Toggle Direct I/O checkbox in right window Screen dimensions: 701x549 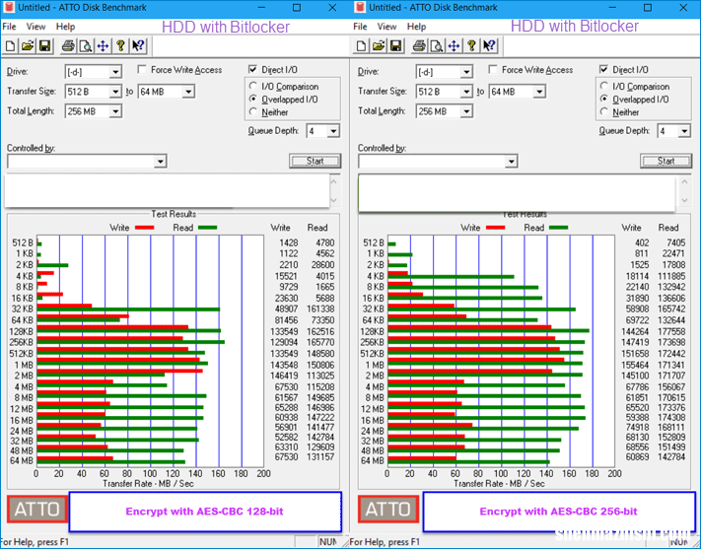point(603,70)
